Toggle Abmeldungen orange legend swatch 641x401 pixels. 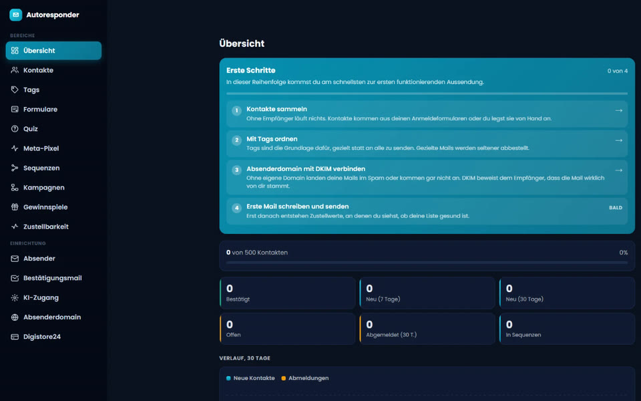click(x=284, y=378)
